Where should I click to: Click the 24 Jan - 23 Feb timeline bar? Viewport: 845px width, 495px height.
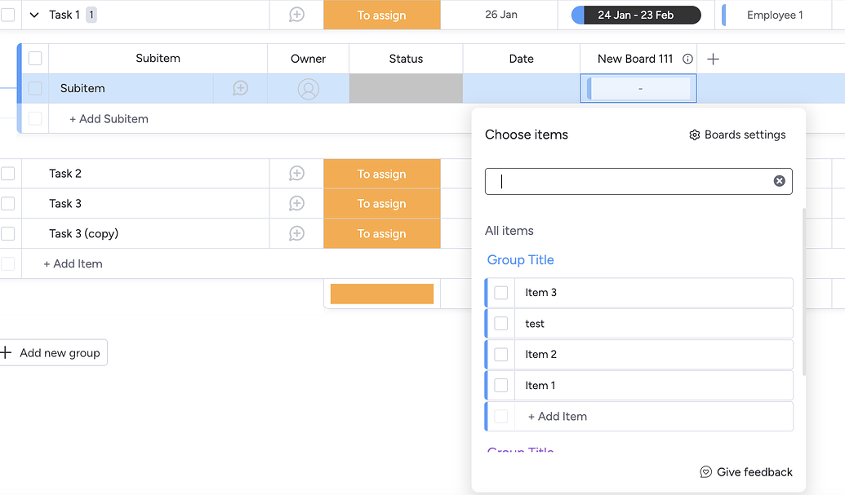point(636,15)
